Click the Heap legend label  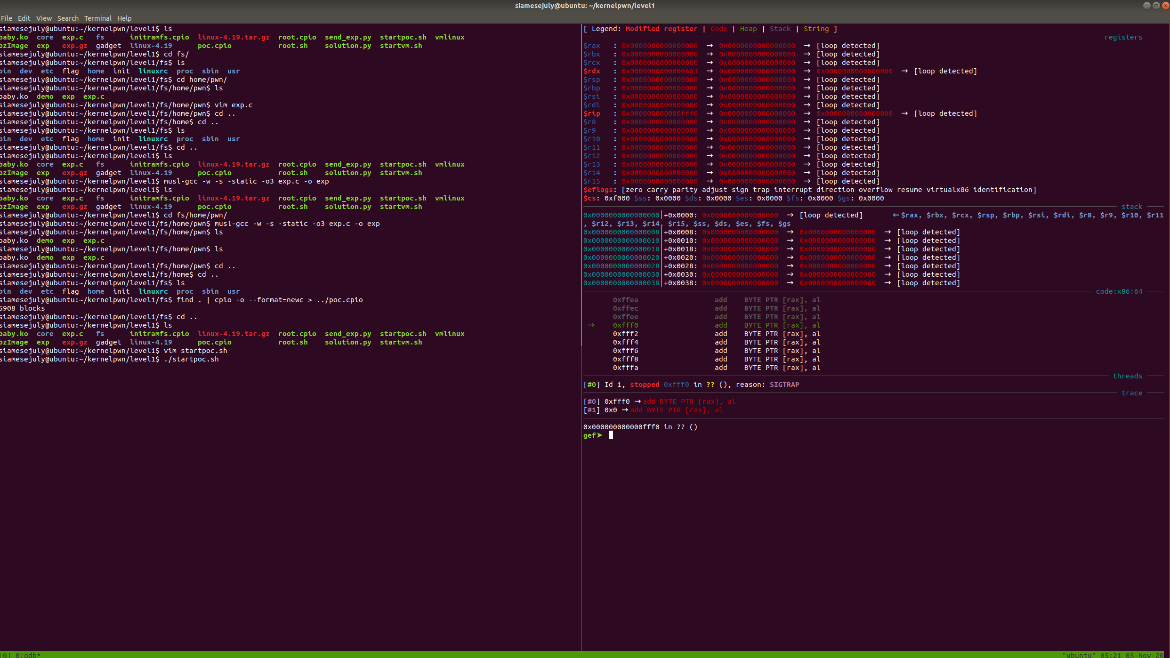[748, 29]
